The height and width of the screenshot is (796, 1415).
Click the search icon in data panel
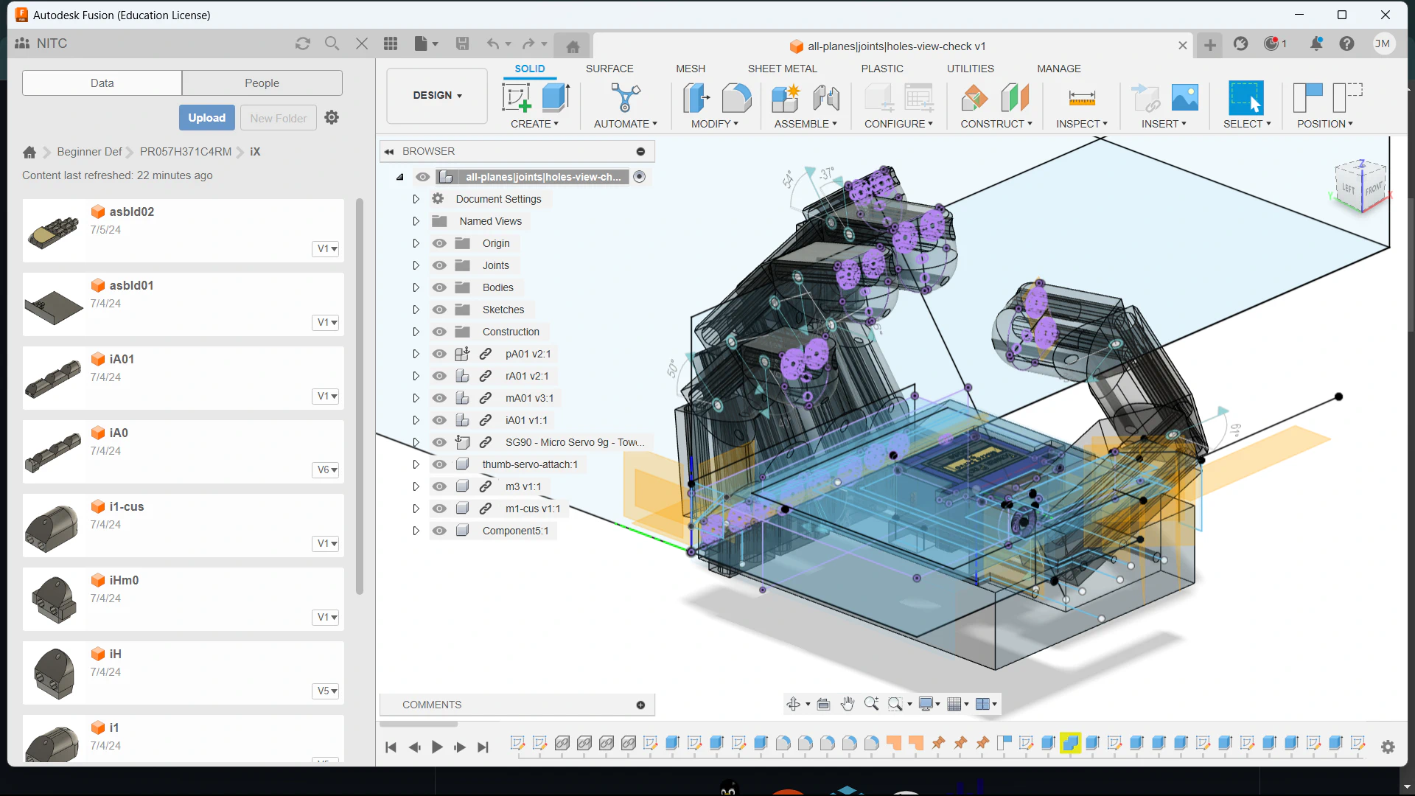tap(332, 43)
